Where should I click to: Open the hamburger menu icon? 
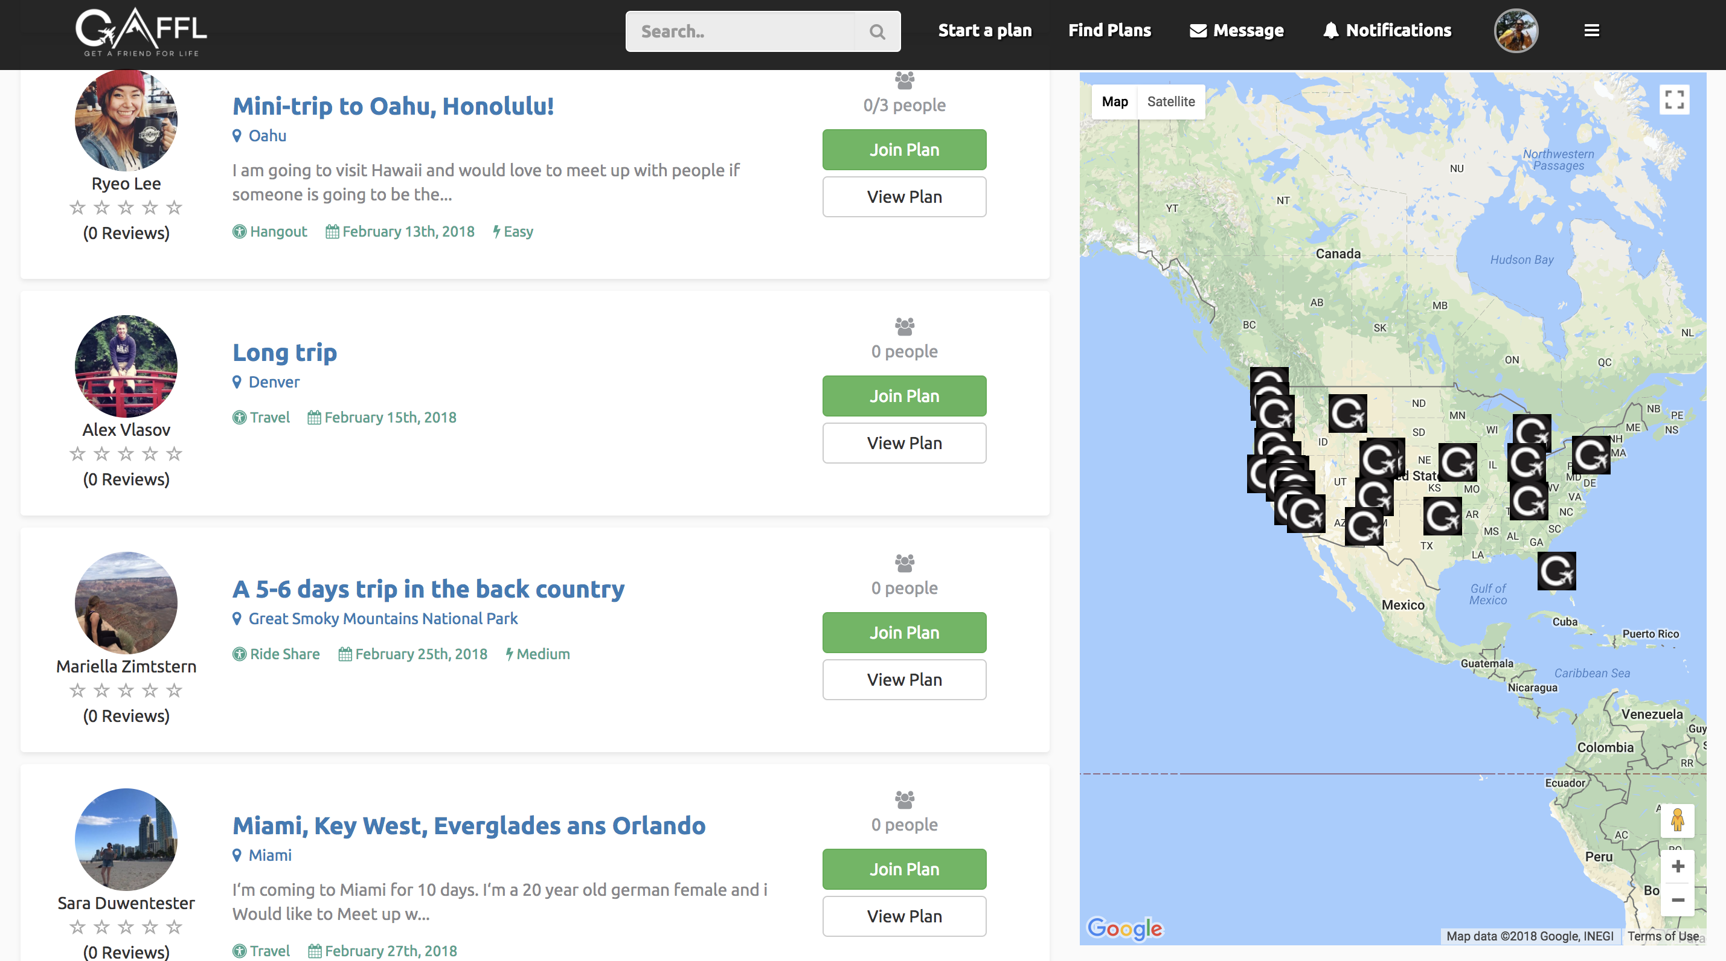[1591, 31]
